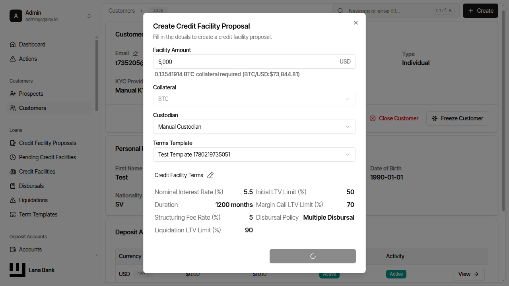Click the BTC collateral required text
The width and height of the screenshot is (509, 286).
click(227, 74)
